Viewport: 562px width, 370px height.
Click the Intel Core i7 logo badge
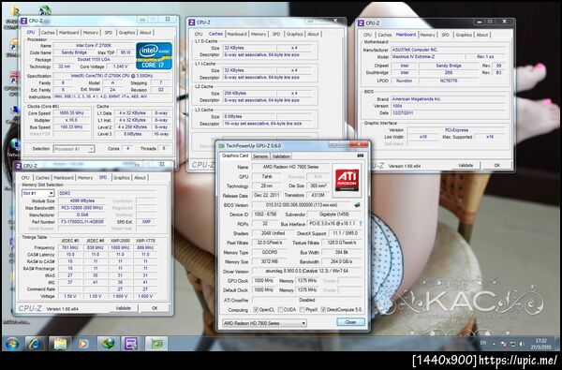155,56
